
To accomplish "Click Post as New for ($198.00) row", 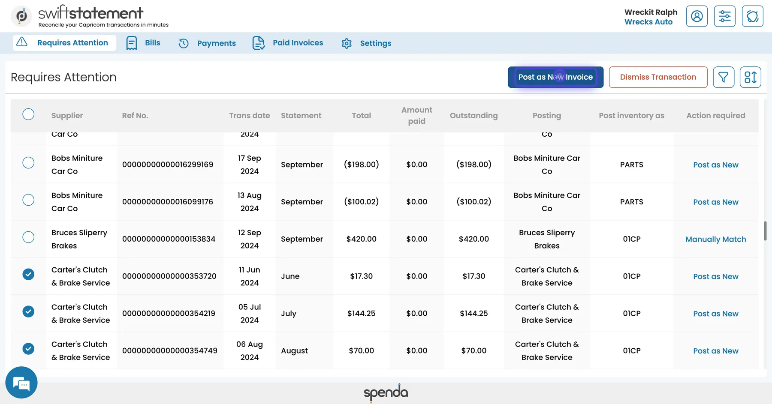I will pyautogui.click(x=716, y=165).
